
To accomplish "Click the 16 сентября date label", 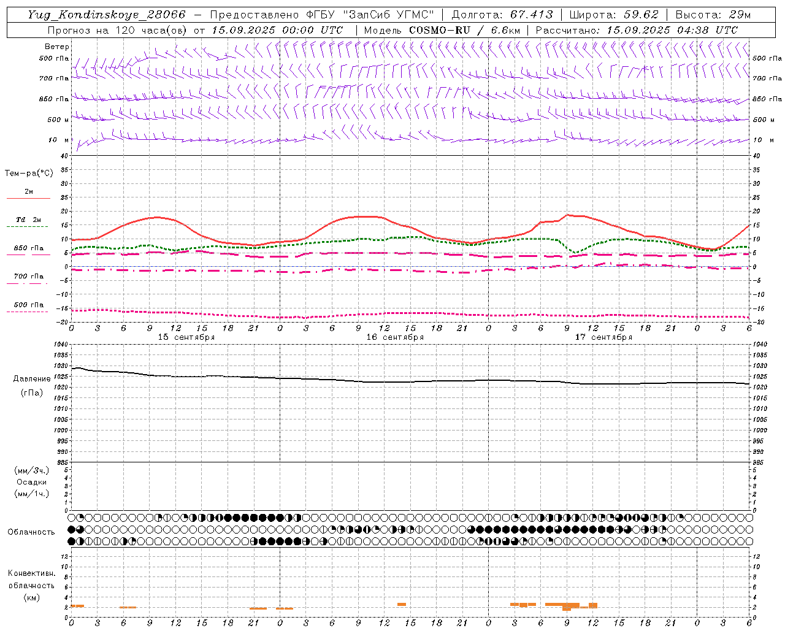I will pyautogui.click(x=395, y=337).
